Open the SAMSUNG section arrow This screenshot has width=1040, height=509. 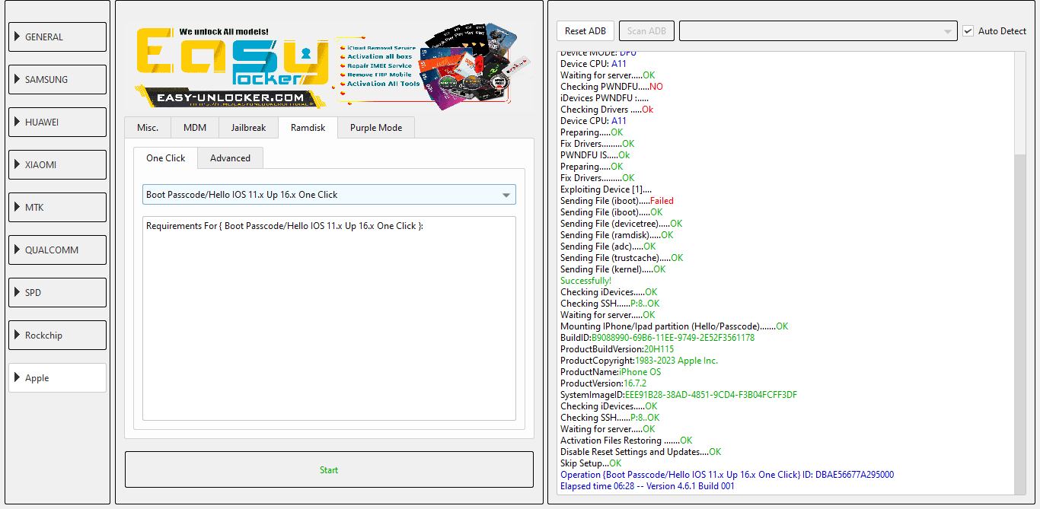pos(18,79)
